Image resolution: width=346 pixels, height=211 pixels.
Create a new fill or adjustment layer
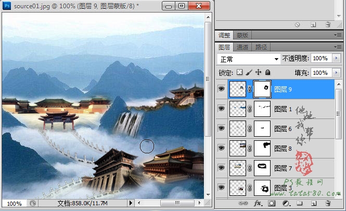pos(286,203)
